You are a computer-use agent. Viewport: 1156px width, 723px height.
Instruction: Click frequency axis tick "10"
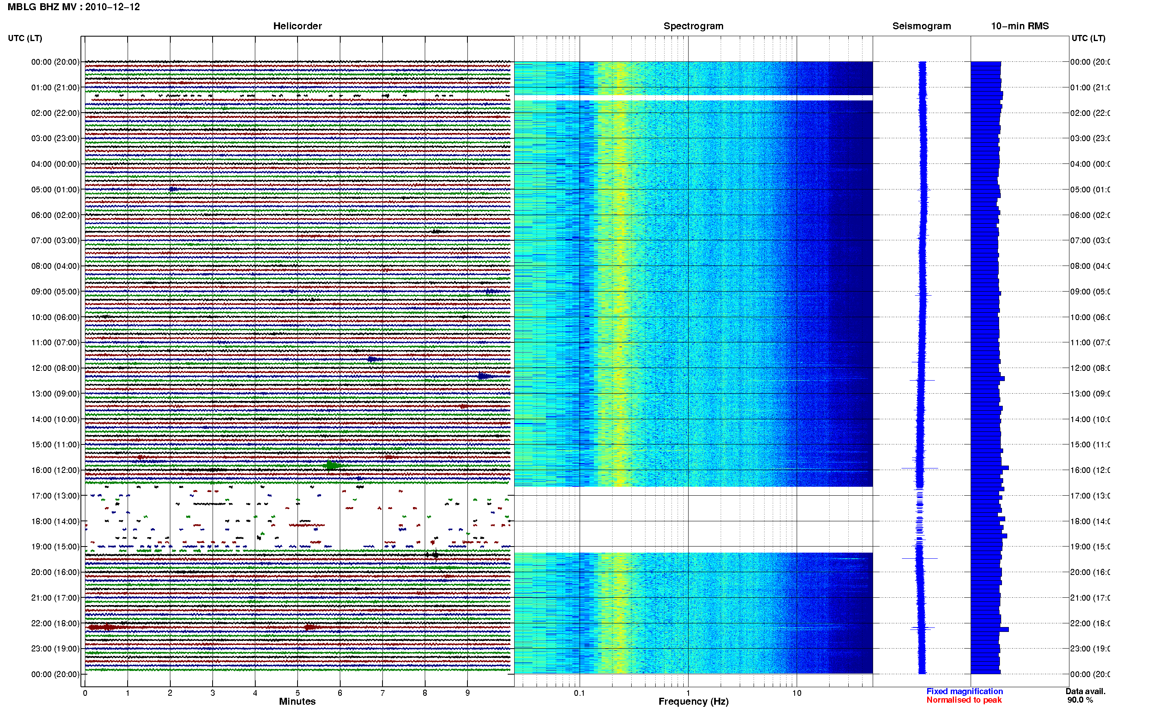point(797,693)
